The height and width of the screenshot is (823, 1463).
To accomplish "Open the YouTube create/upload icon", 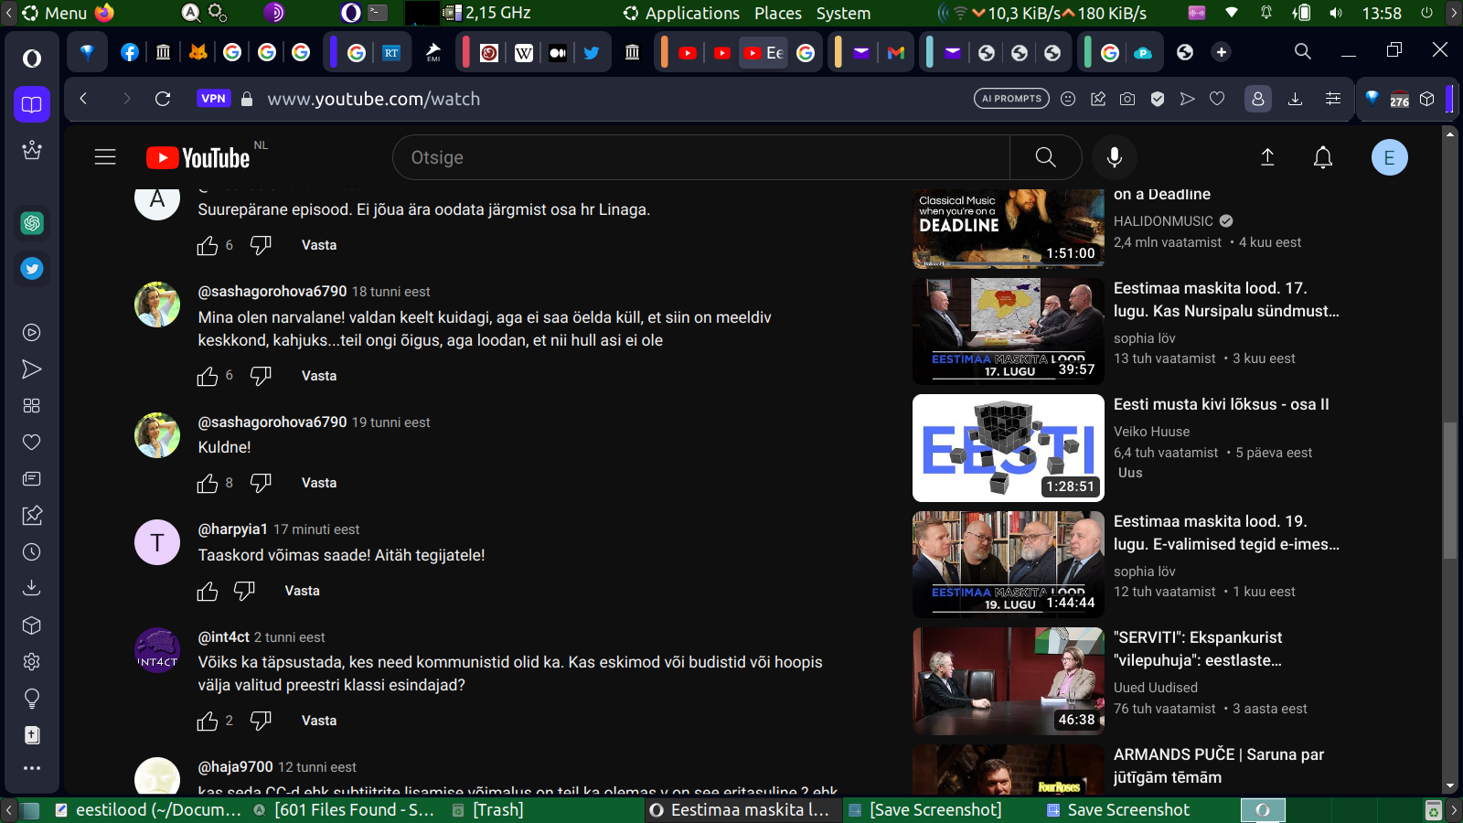I will [x=1267, y=157].
